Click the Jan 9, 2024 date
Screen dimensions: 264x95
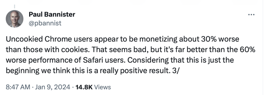click(52, 87)
